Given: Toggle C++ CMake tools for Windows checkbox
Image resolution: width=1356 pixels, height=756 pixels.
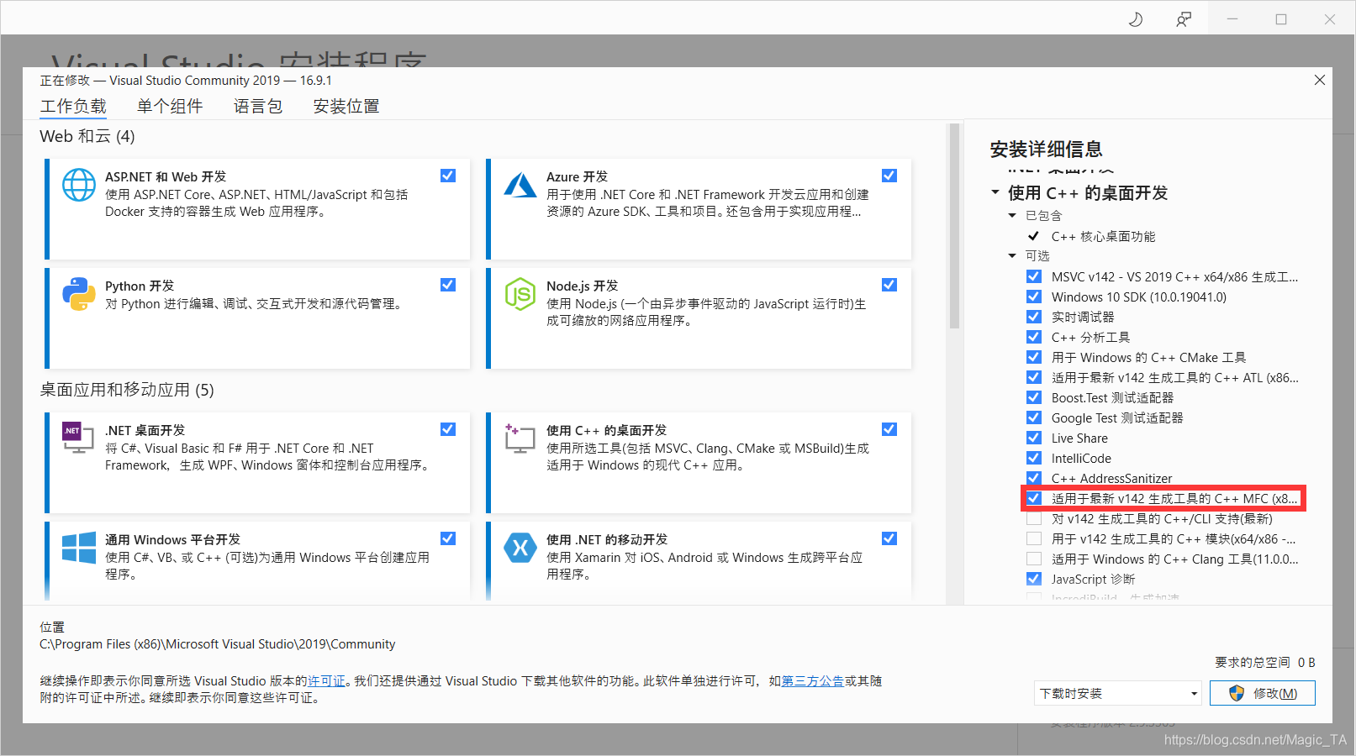Looking at the screenshot, I should pyautogui.click(x=1034, y=357).
